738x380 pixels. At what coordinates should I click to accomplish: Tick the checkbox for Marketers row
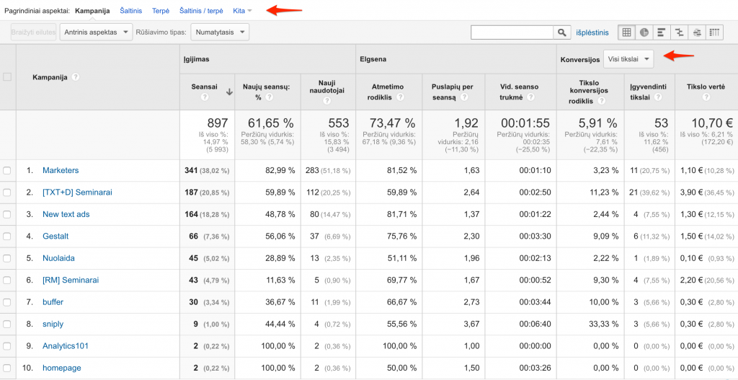click(7, 171)
